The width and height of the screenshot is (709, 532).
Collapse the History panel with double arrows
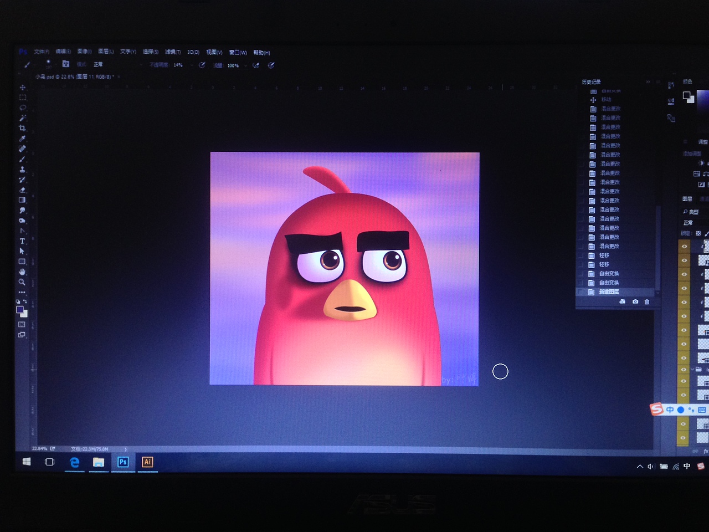tap(648, 82)
